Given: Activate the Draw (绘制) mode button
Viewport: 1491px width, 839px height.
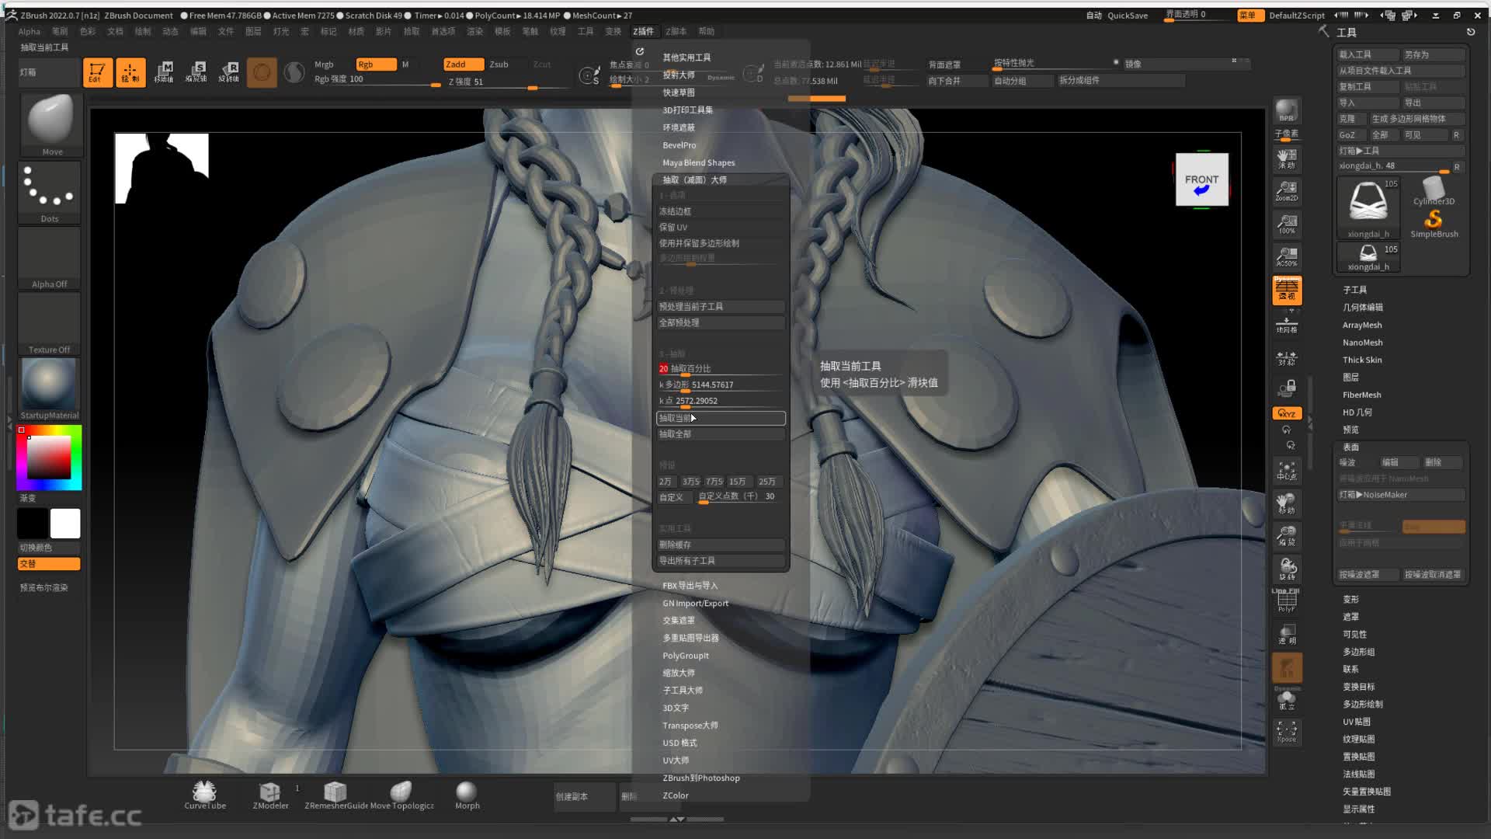Looking at the screenshot, I should [x=130, y=72].
